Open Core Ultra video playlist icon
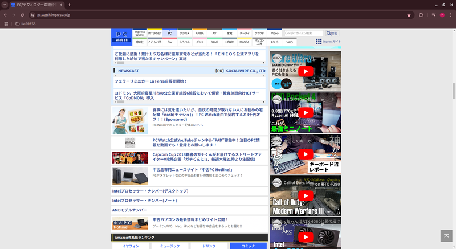This screenshot has width=456, height=249. tap(323, 58)
